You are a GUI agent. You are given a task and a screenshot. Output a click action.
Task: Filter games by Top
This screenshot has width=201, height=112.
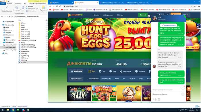pos(102,71)
